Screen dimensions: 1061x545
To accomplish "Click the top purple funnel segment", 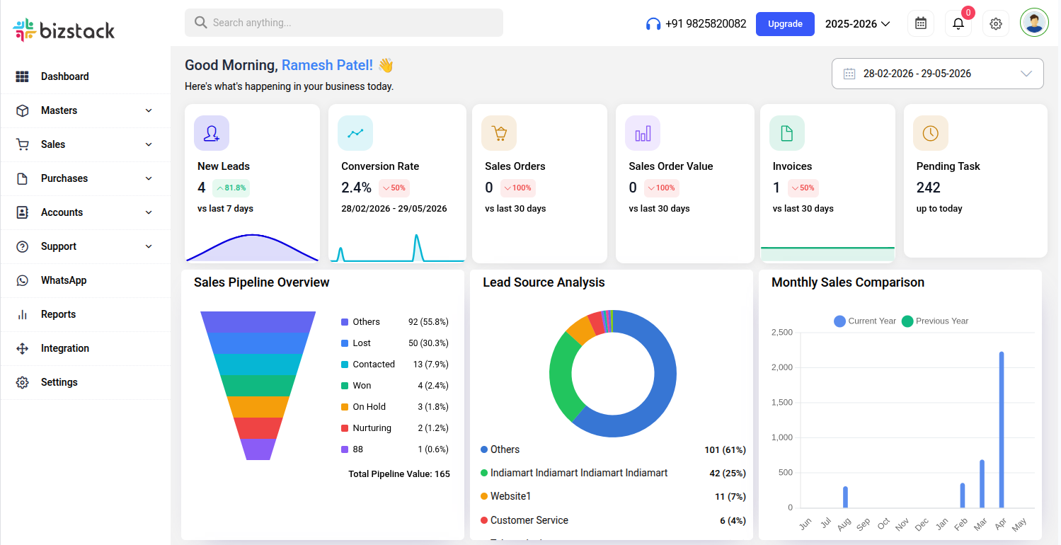I will (x=258, y=321).
